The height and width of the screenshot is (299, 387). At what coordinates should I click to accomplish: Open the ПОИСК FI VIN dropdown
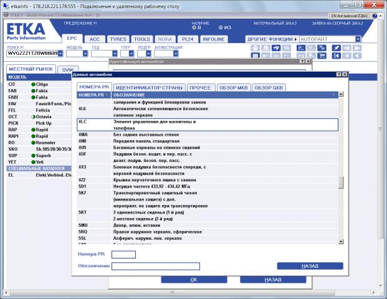pos(60,54)
